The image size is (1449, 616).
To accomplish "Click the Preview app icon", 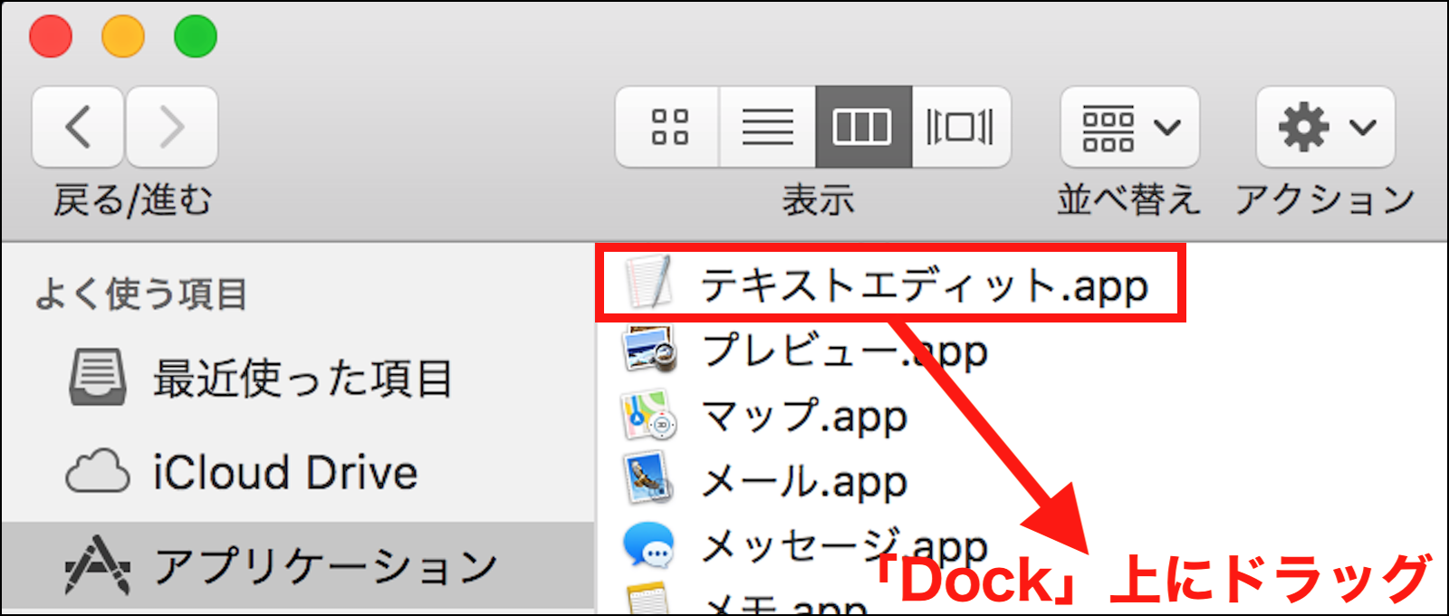I will click(649, 350).
